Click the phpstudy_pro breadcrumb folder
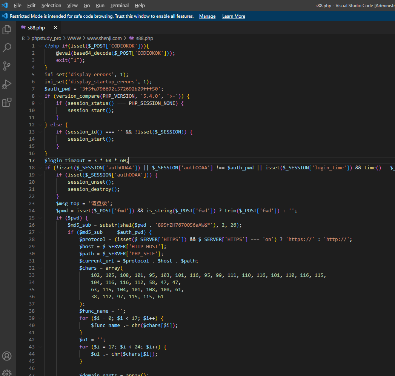This screenshot has height=376, width=395. pos(46,38)
